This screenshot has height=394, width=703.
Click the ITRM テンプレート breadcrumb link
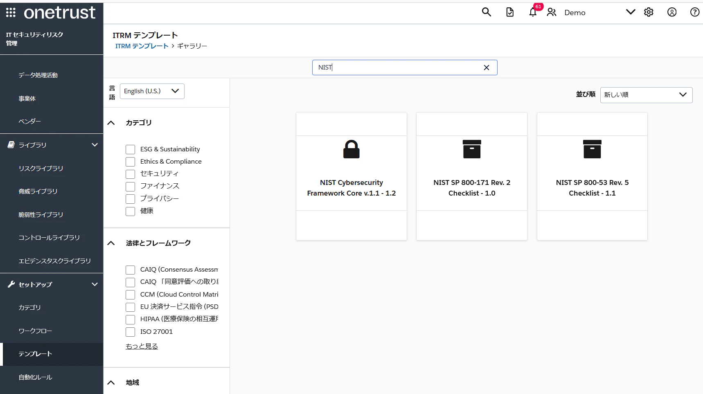(142, 46)
